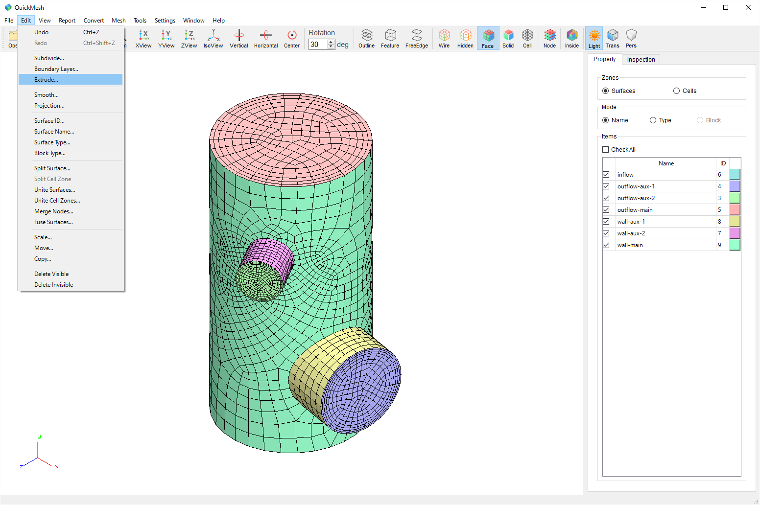Screen dimensions: 760x505
Task: Select the Surfaces zone radio button
Action: tap(606, 91)
